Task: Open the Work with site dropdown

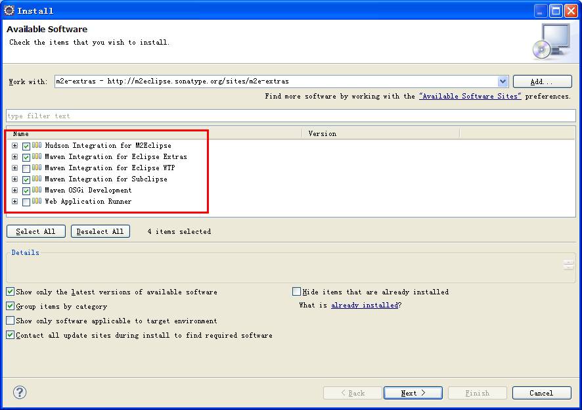Action: tap(503, 81)
